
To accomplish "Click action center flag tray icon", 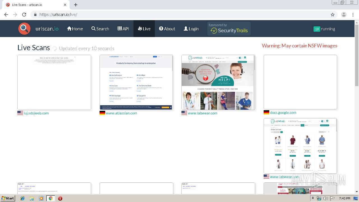I will pyautogui.click(x=333, y=198).
